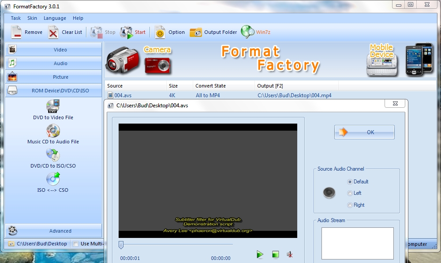Click the Advanced film reel icon
The width and height of the screenshot is (441, 263).
point(12,230)
